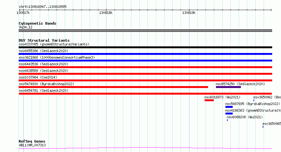Click the red nsv6454781 variant bar

[x=145, y=94]
